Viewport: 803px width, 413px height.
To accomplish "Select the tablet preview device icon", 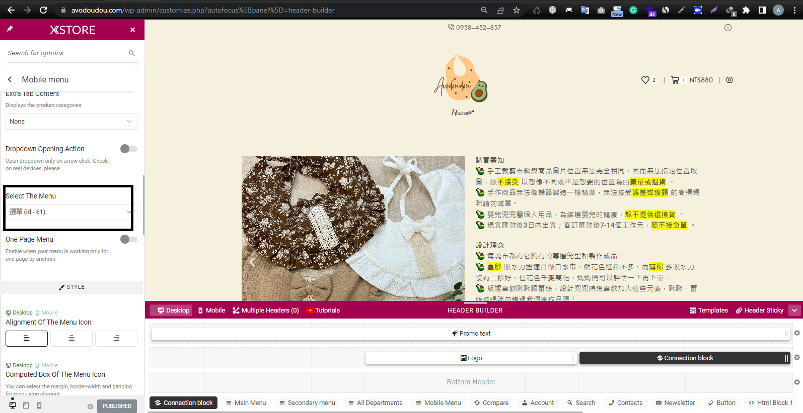I will (x=26, y=405).
